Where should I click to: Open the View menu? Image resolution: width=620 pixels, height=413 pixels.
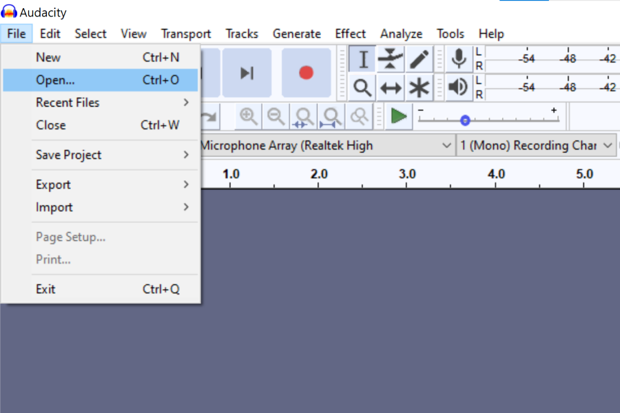tap(134, 34)
